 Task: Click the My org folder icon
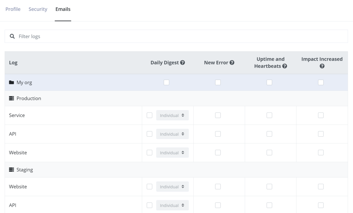[x=11, y=82]
